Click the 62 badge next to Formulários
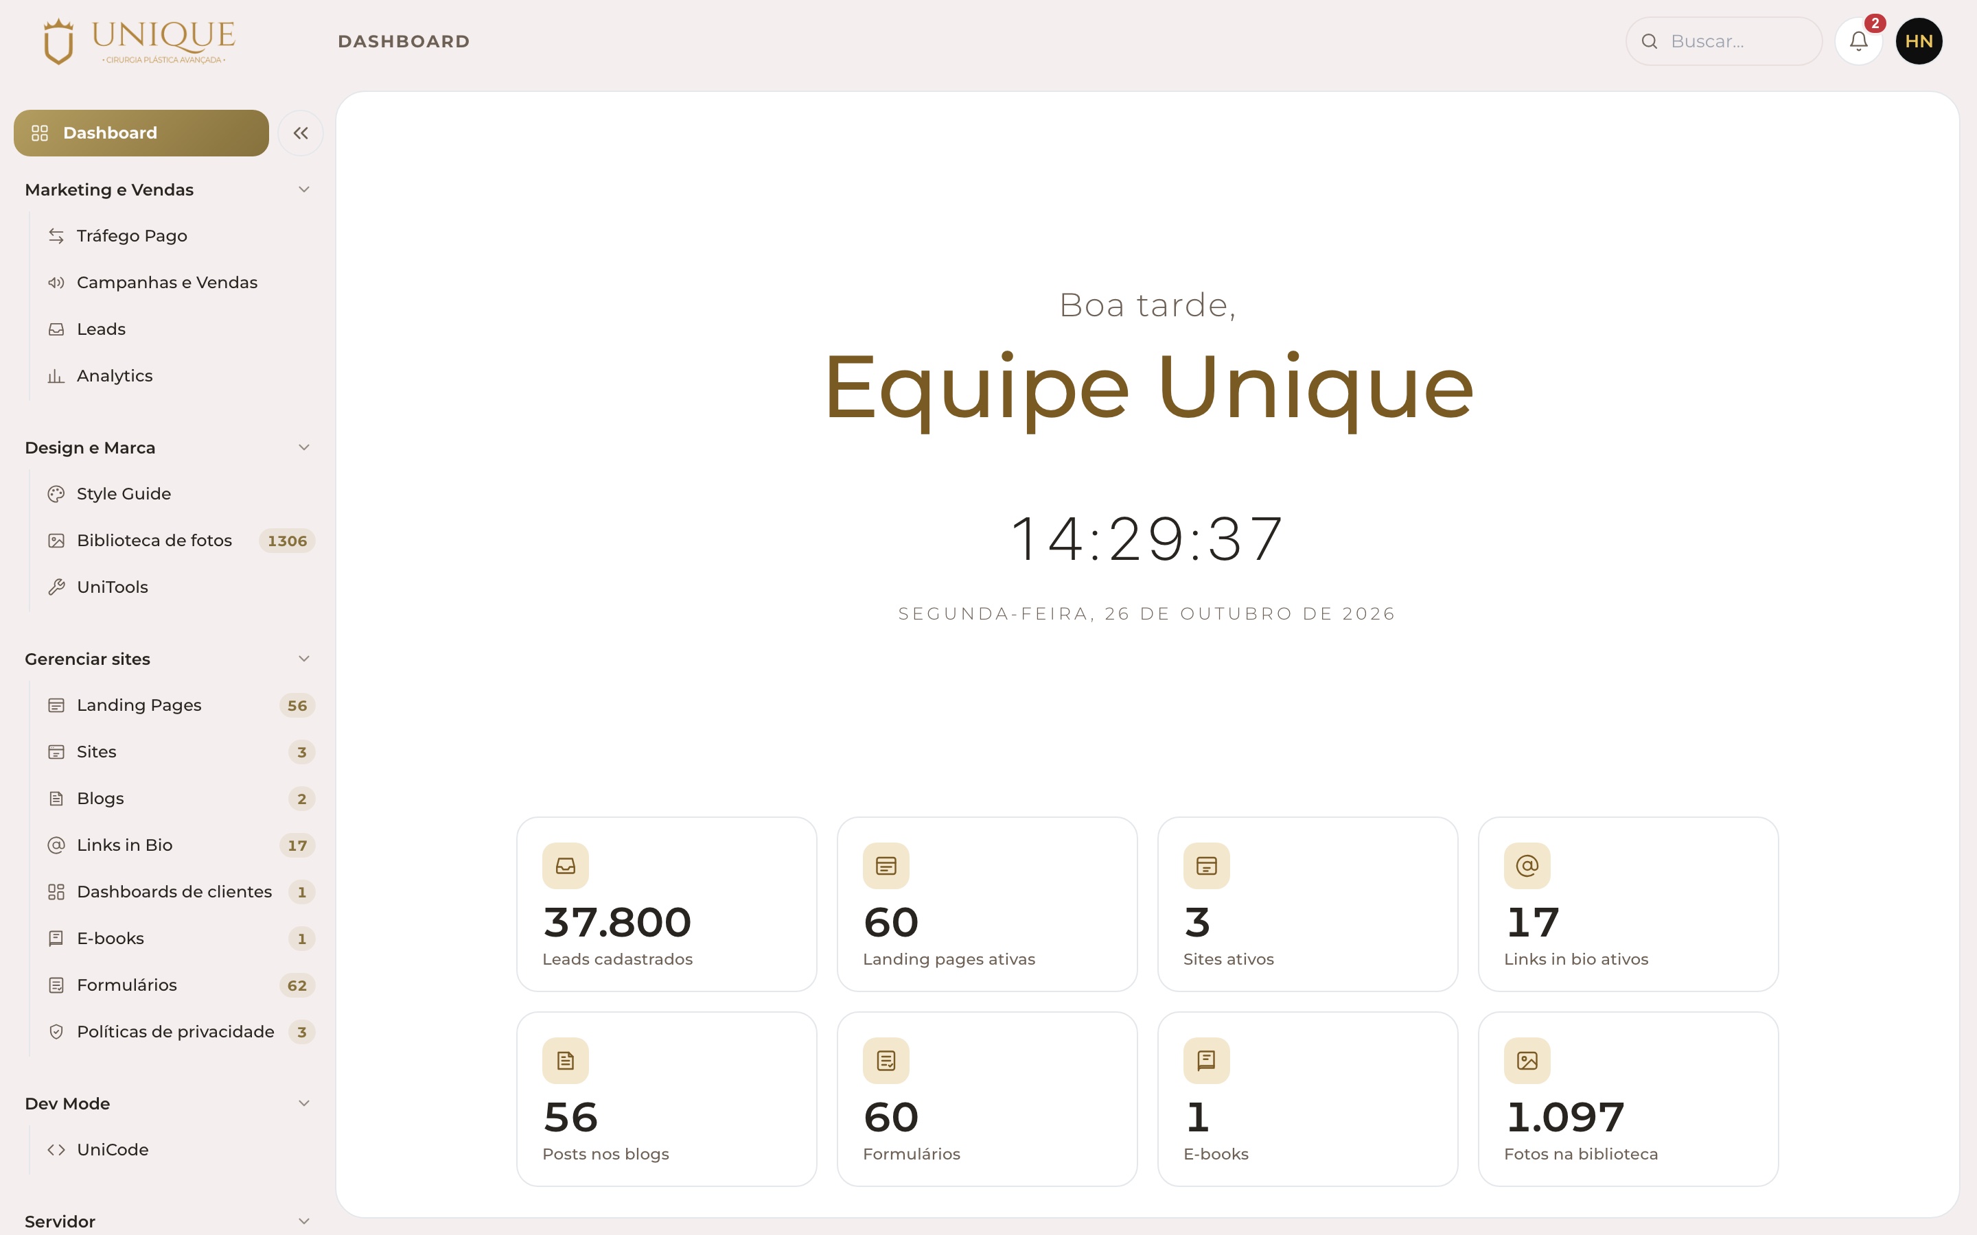Screen dimensions: 1977x1235 [297, 986]
